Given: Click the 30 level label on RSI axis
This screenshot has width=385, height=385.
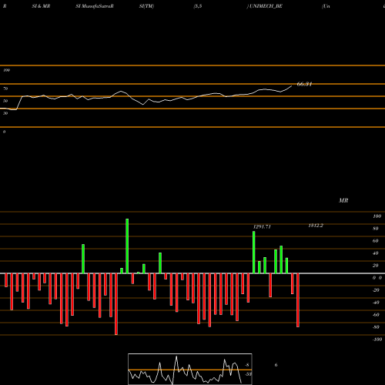Looking at the screenshot, I should (5, 113).
